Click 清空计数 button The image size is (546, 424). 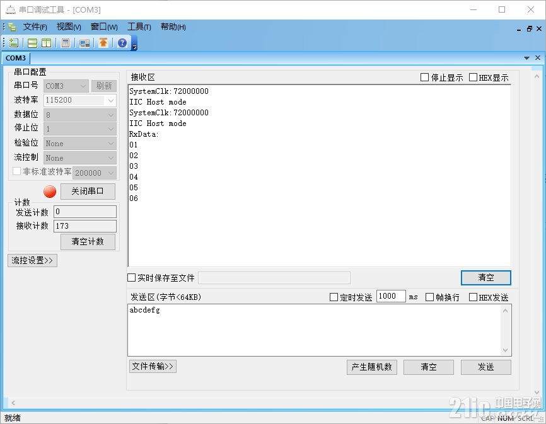(x=88, y=242)
